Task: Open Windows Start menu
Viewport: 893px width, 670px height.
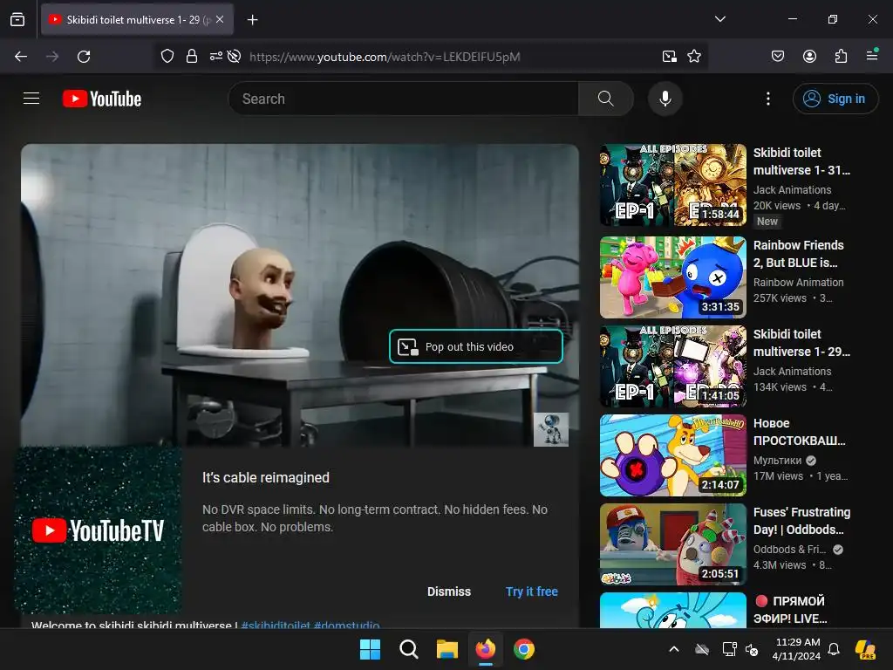Action: click(370, 649)
